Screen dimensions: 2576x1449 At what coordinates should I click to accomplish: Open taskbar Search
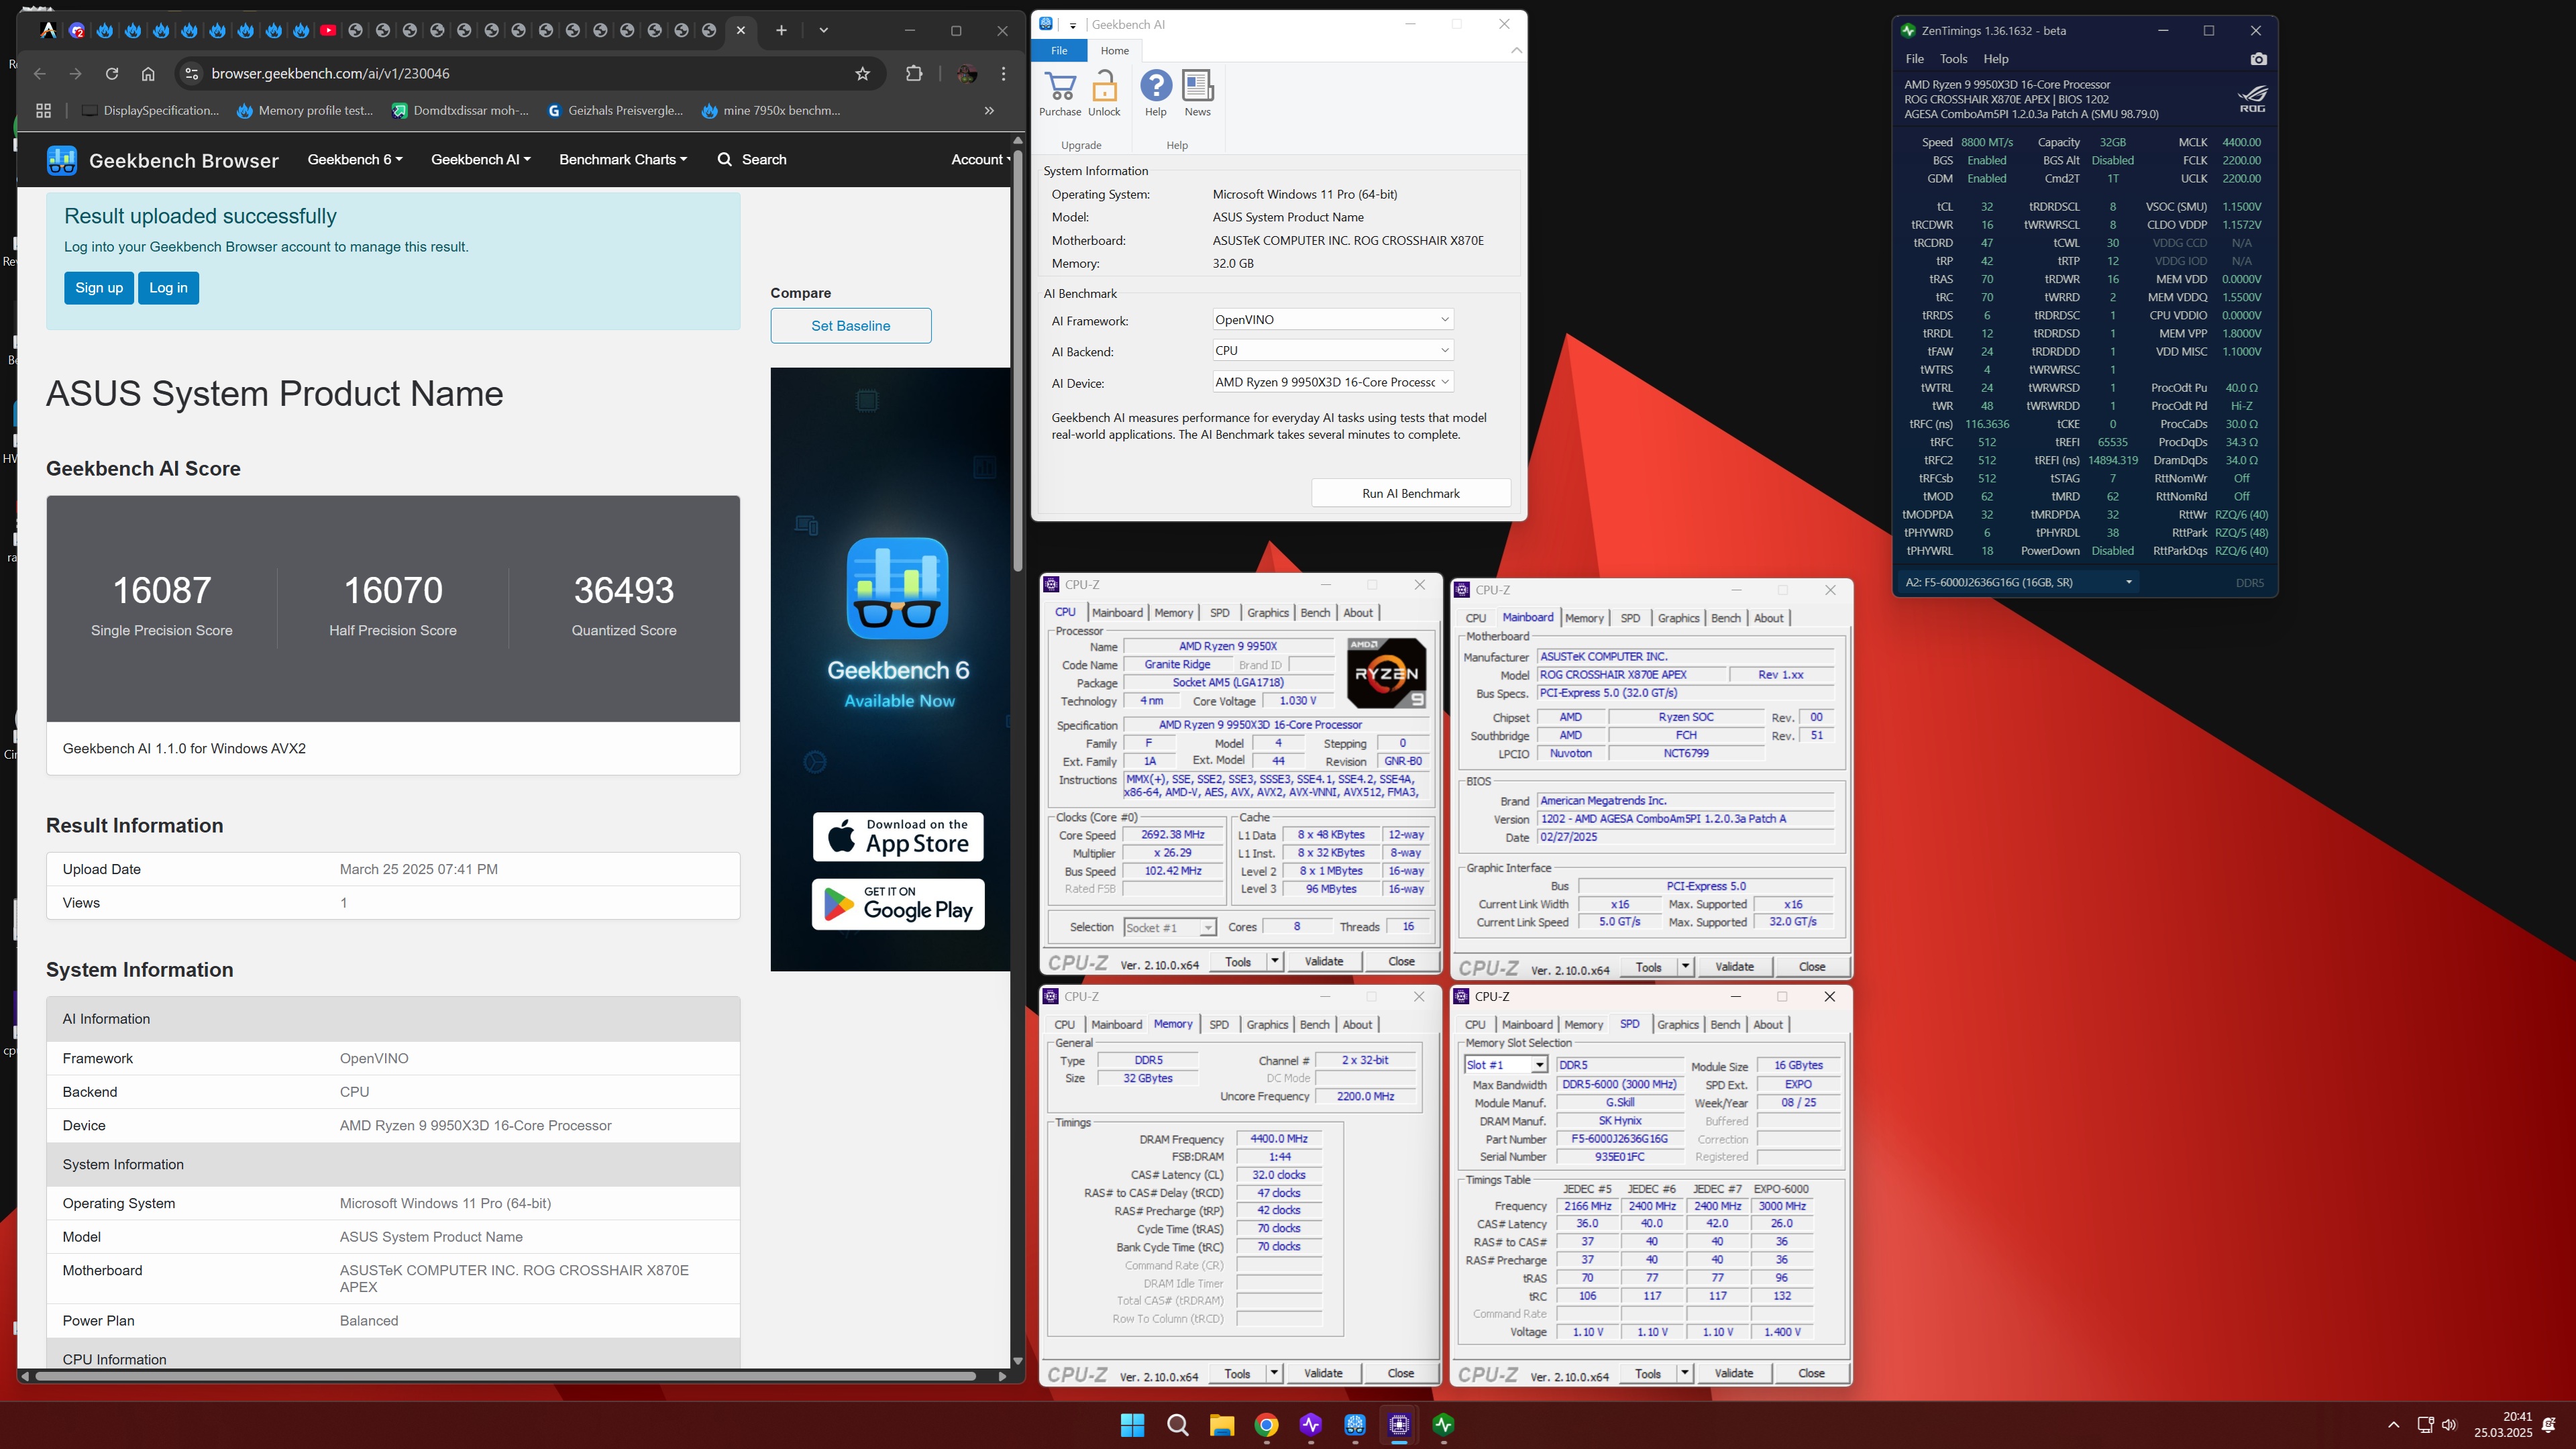[1177, 1425]
